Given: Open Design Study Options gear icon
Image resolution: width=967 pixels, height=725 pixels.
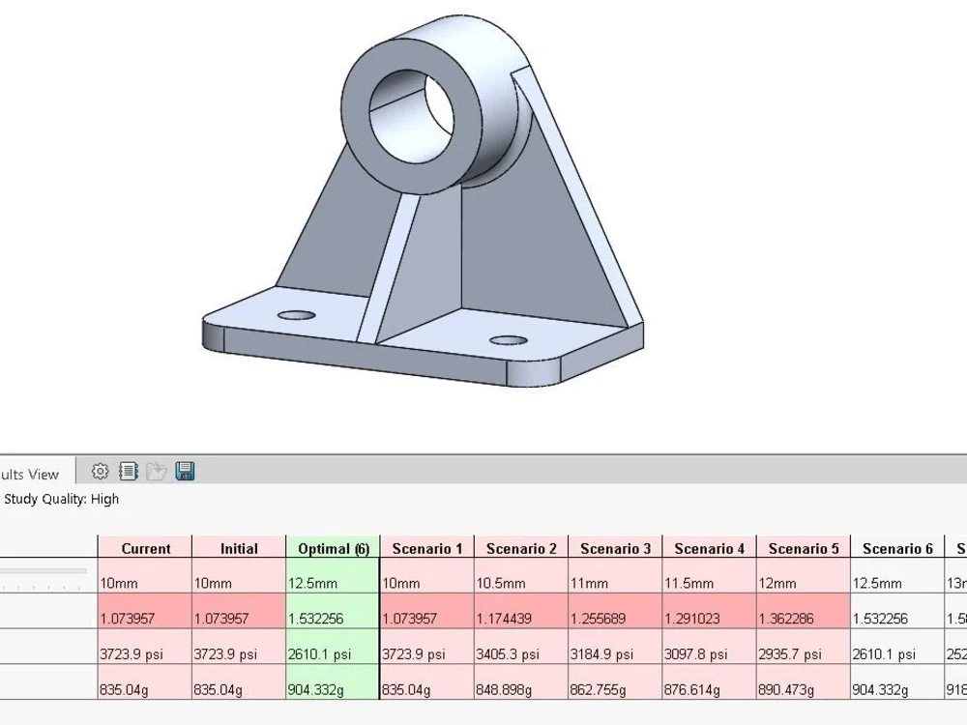Looking at the screenshot, I should pos(100,472).
